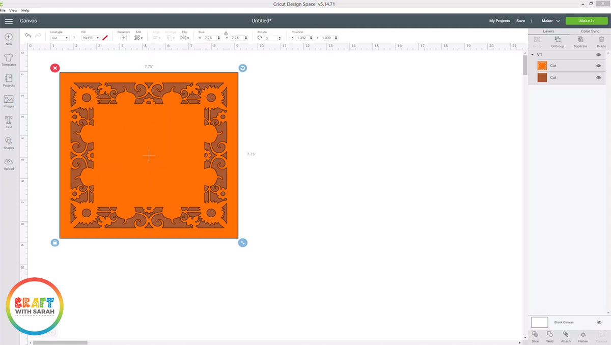Hide the brown Cut layer
The width and height of the screenshot is (611, 345).
(599, 77)
